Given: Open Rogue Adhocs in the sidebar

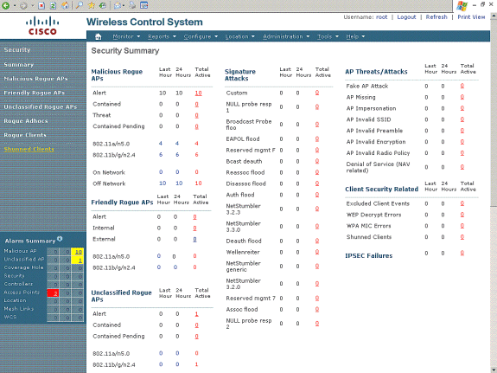Looking at the screenshot, I should click(26, 121).
